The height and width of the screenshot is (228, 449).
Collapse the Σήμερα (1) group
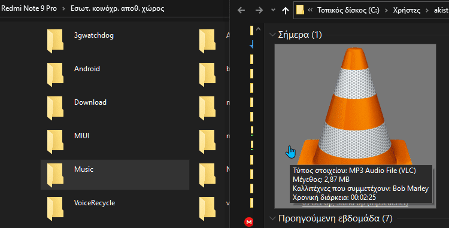pos(272,35)
